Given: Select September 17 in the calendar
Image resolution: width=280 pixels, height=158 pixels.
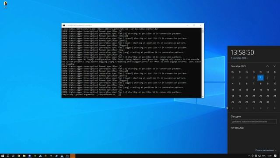Looking at the screenshot, I should tap(275, 90).
